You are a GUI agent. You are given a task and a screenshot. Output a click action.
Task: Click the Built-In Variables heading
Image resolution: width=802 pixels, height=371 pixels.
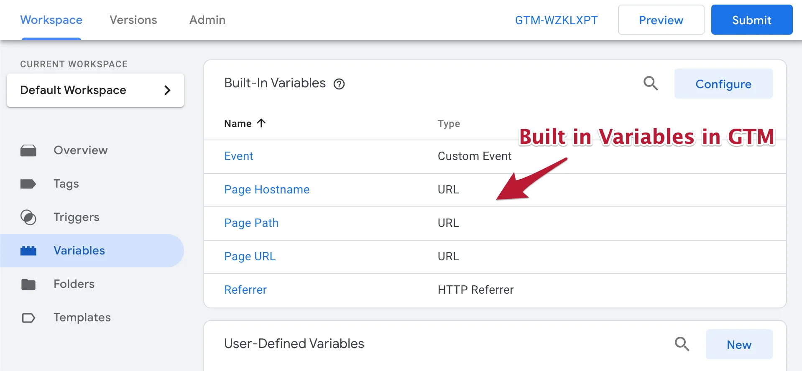pos(275,83)
